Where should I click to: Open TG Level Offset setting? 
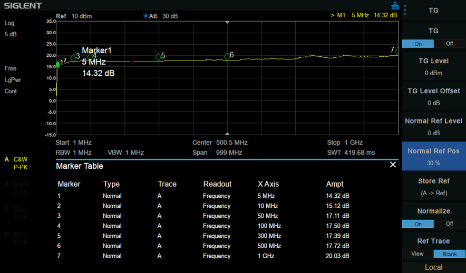[434, 97]
